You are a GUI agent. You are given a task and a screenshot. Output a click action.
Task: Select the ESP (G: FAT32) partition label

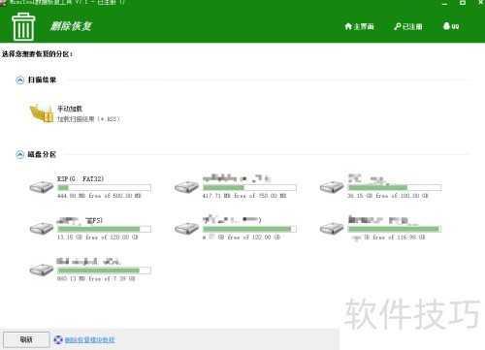point(81,178)
